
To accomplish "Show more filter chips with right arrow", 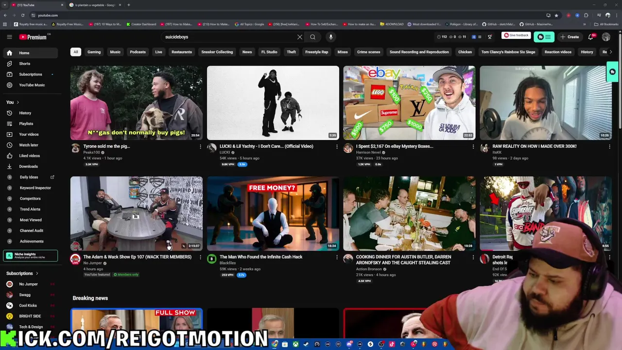I will pyautogui.click(x=611, y=52).
